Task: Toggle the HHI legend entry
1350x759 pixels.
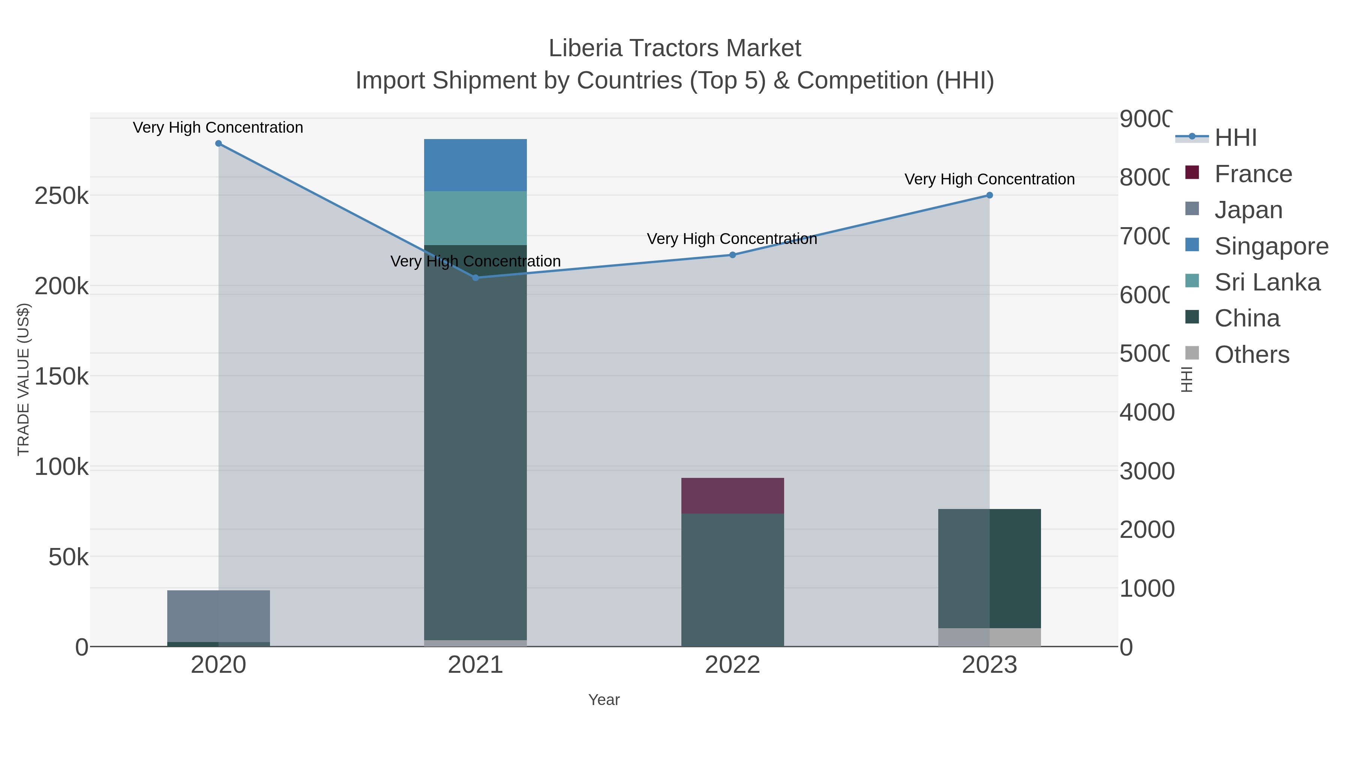Action: point(1216,137)
